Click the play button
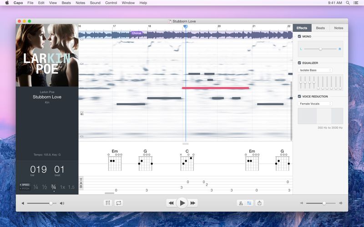364x227 pixels. (x=182, y=203)
